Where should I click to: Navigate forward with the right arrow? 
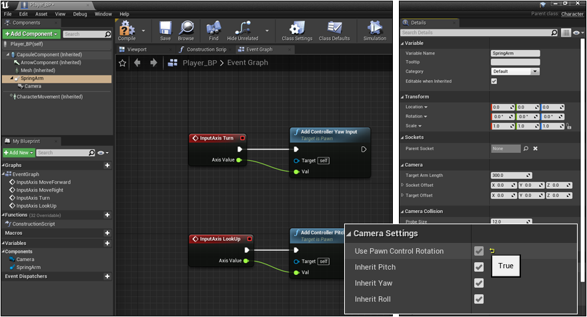153,63
